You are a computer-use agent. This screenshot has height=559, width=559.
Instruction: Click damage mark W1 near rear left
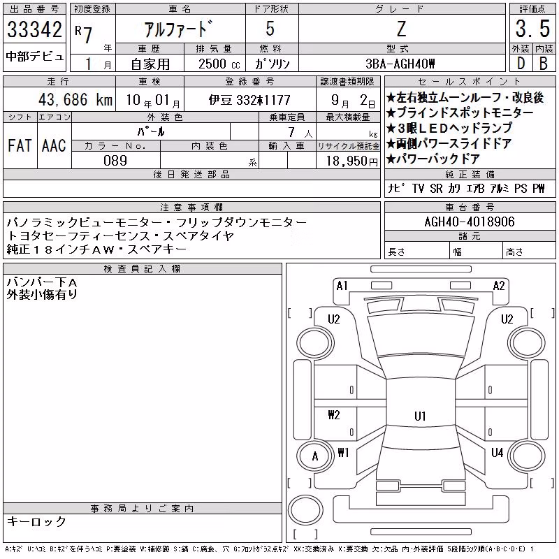point(343,453)
